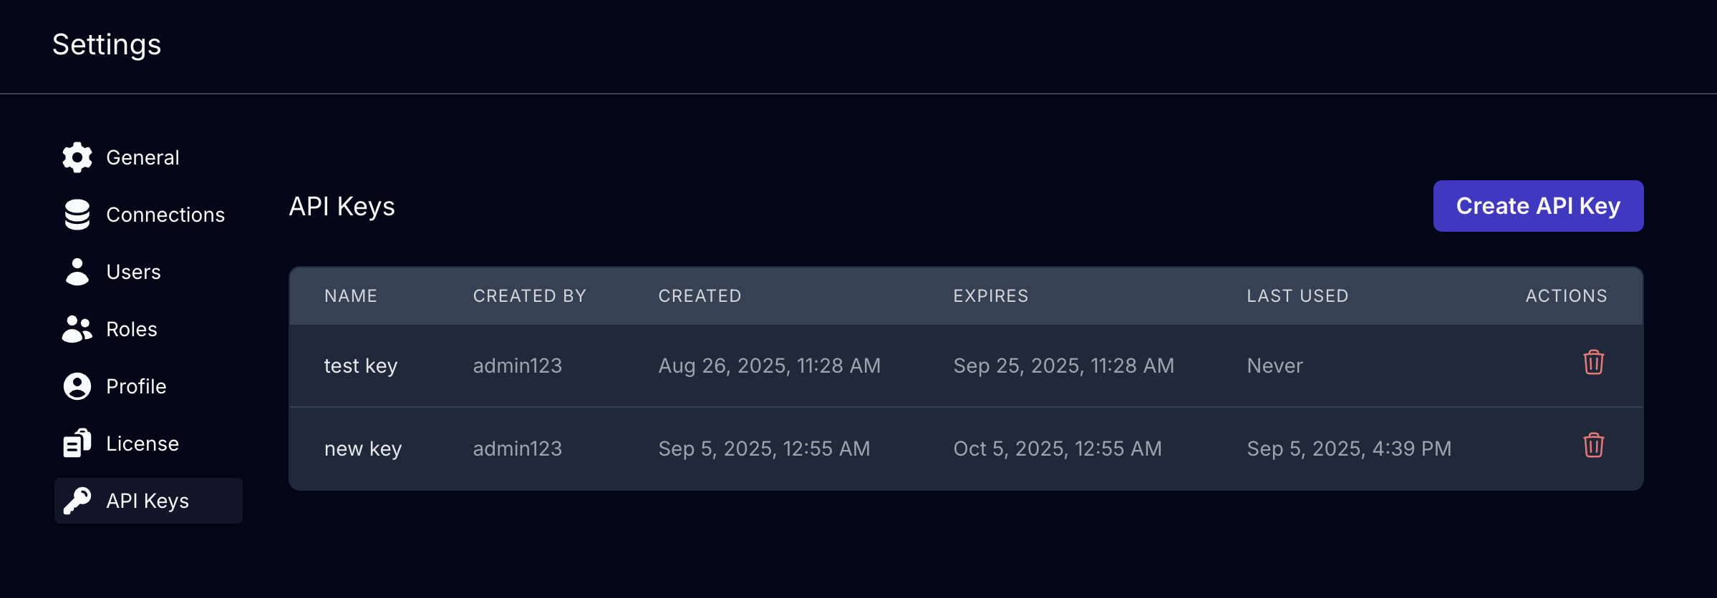
Task: Click the API Keys key icon
Action: (x=77, y=501)
